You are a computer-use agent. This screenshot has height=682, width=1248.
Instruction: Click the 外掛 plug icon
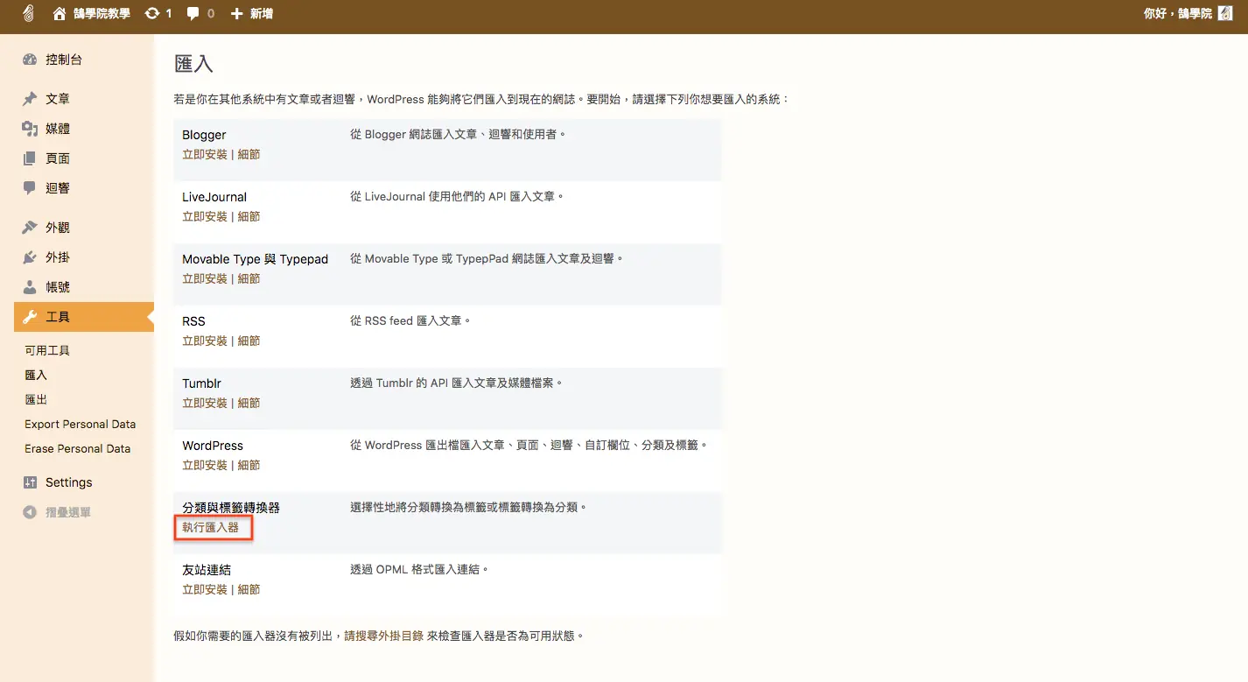30,257
